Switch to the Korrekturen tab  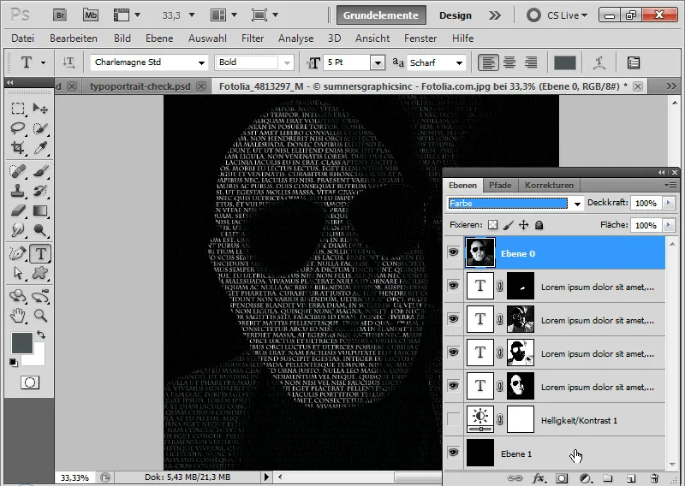[x=549, y=185]
